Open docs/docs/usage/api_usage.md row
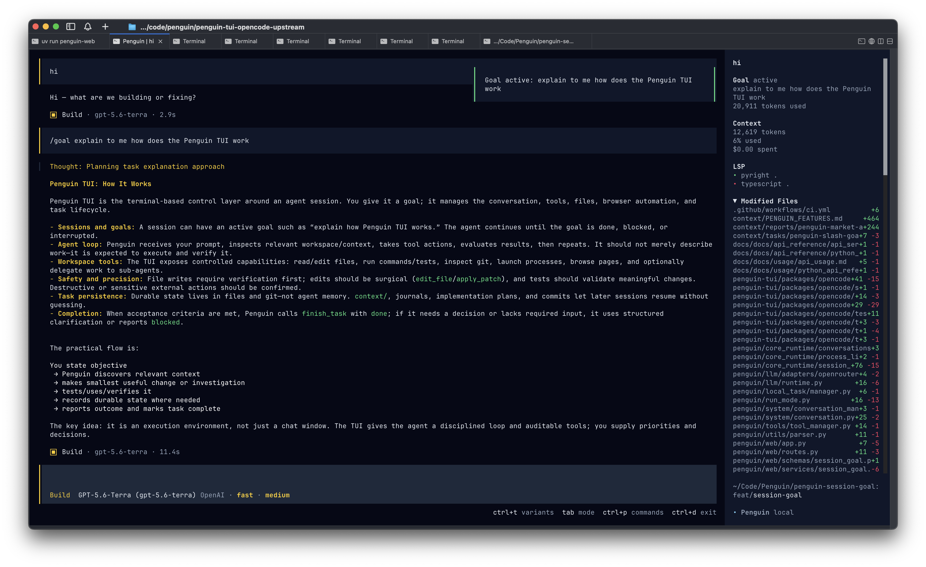The width and height of the screenshot is (926, 567). [806, 262]
